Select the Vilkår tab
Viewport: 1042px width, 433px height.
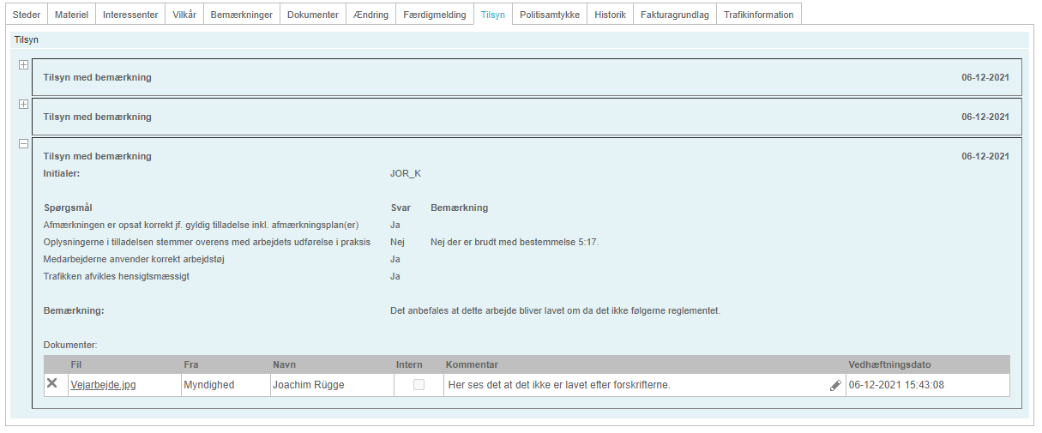click(x=184, y=15)
